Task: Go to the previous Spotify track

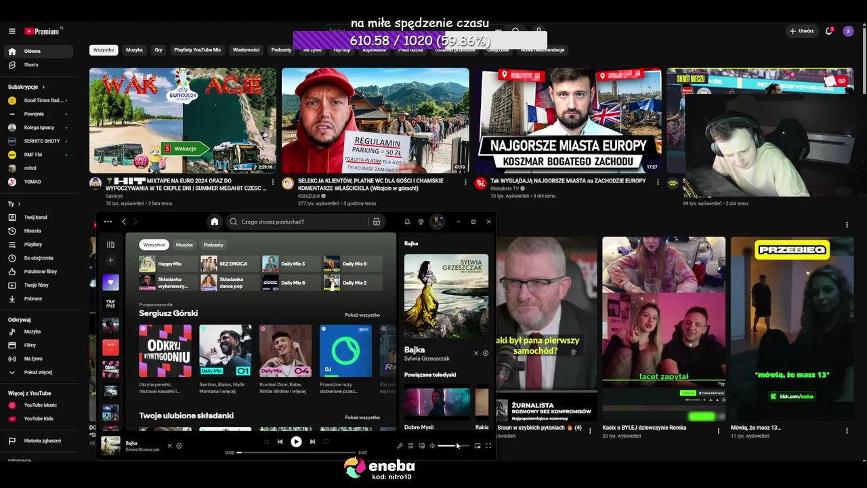Action: click(x=280, y=442)
